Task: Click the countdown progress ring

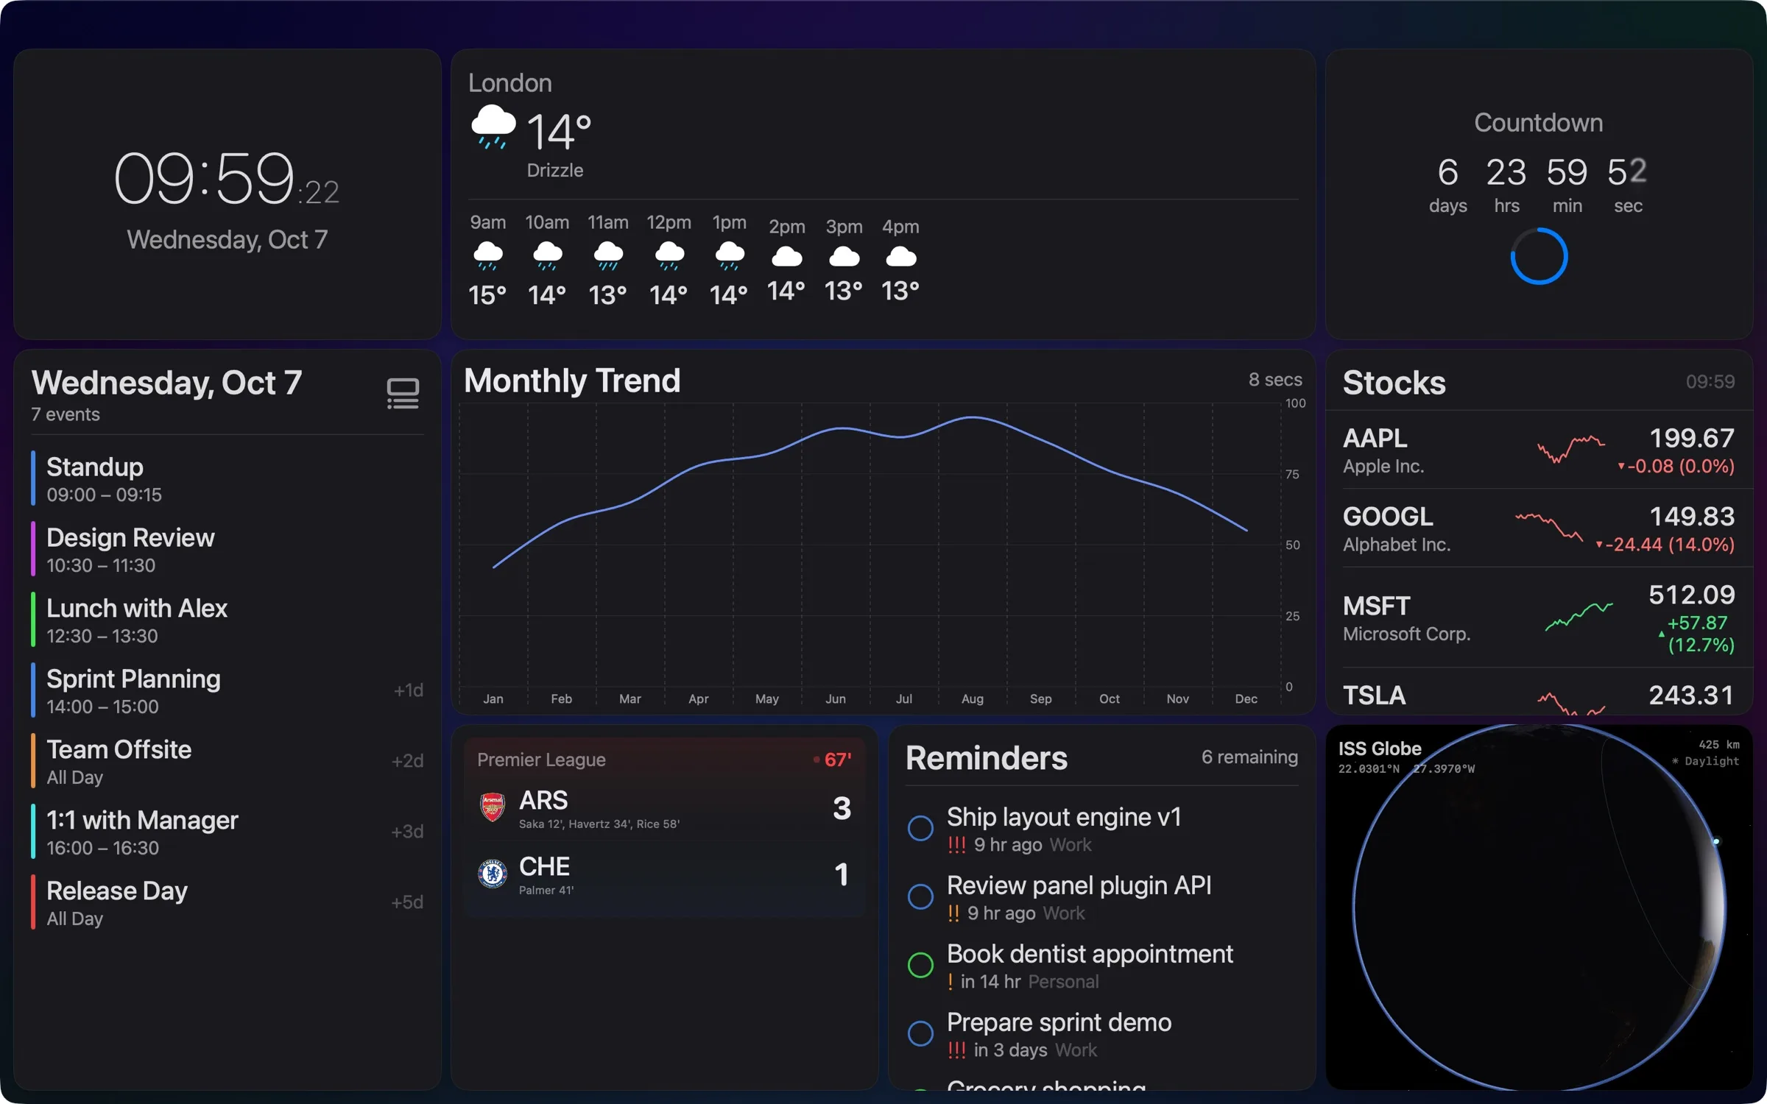Action: [x=1539, y=256]
